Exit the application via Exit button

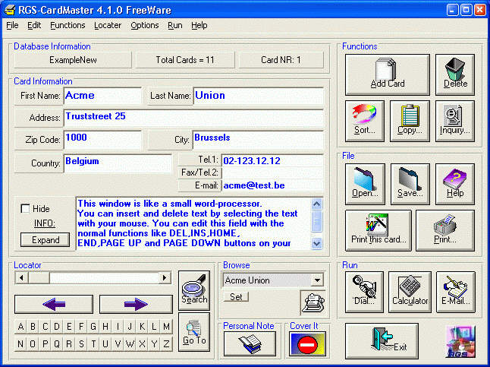(x=387, y=339)
